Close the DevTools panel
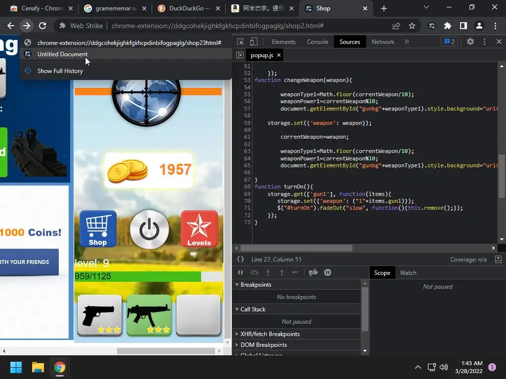The width and height of the screenshot is (506, 379). 499,42
